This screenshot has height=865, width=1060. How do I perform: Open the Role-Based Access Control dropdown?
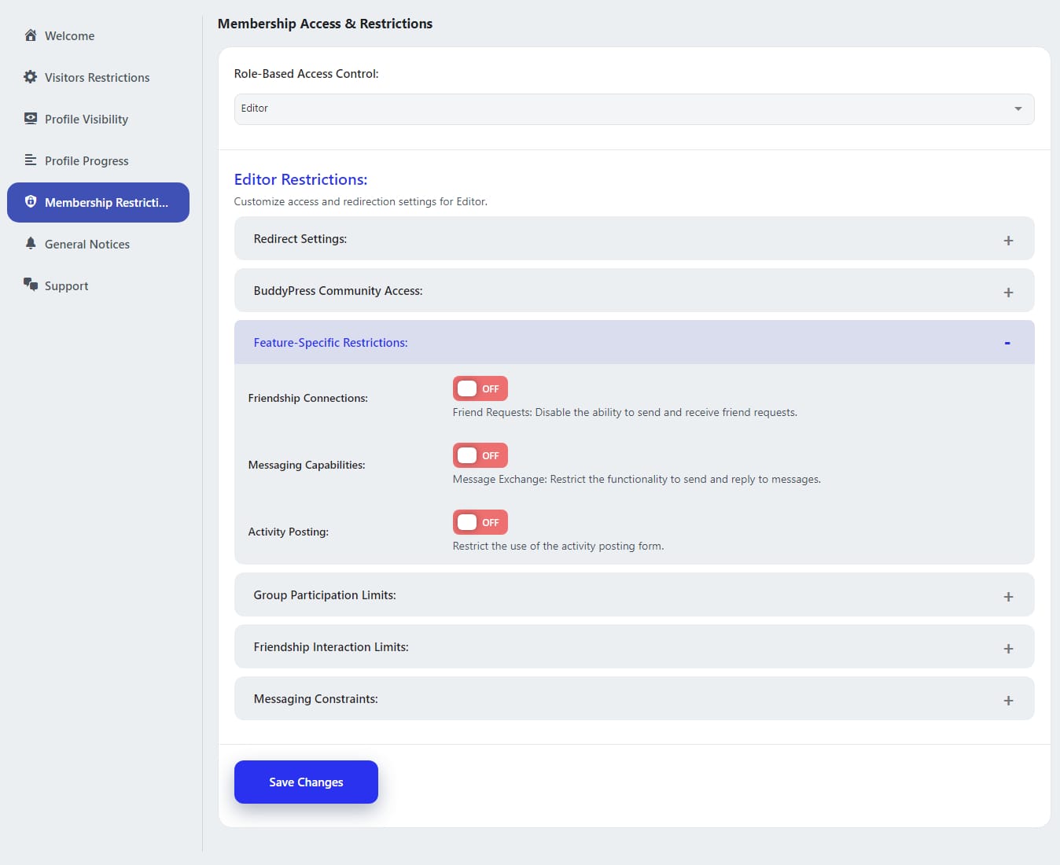634,109
